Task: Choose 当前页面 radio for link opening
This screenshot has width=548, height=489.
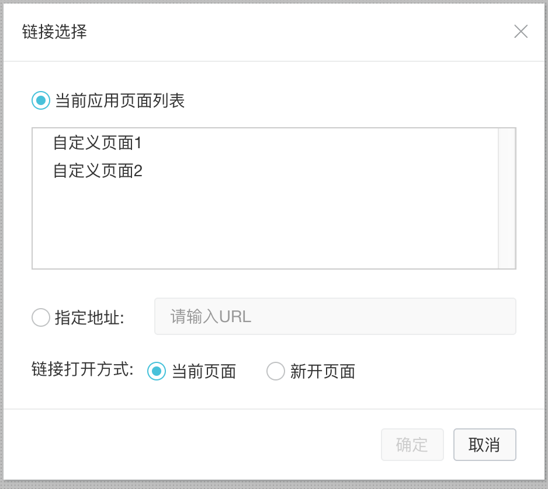Action: [157, 371]
